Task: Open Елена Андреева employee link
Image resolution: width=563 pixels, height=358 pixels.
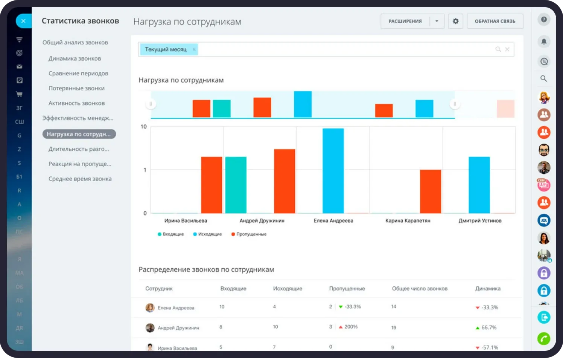Action: pyautogui.click(x=176, y=308)
